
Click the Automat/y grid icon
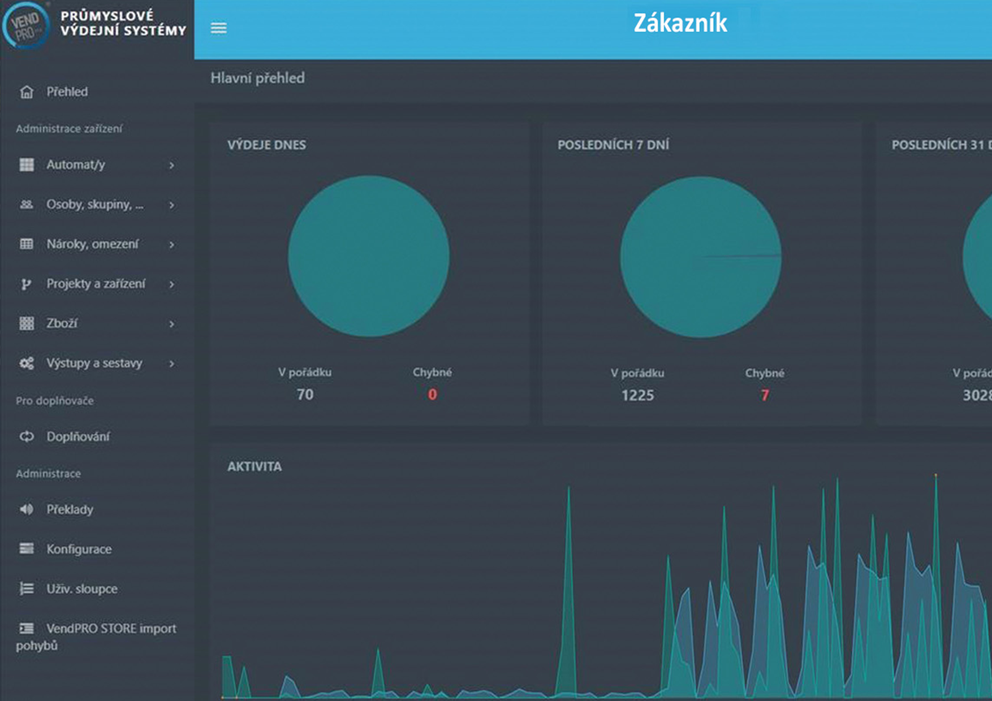pyautogui.click(x=27, y=165)
